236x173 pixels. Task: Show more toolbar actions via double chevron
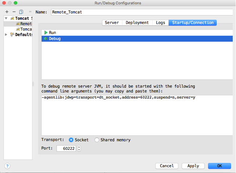(30, 12)
